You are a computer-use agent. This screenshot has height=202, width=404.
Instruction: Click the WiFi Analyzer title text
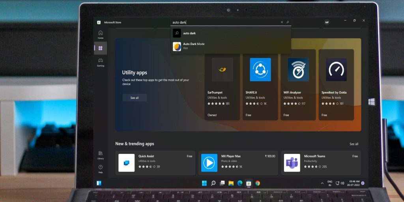pos(292,92)
